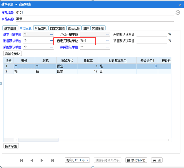The width and height of the screenshot is (184, 168).
Task: Select the 单位设置 tab
Action: pos(26,28)
